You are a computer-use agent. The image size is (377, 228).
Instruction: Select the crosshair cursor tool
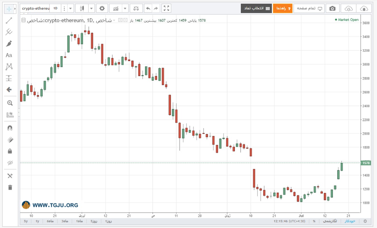click(9, 9)
